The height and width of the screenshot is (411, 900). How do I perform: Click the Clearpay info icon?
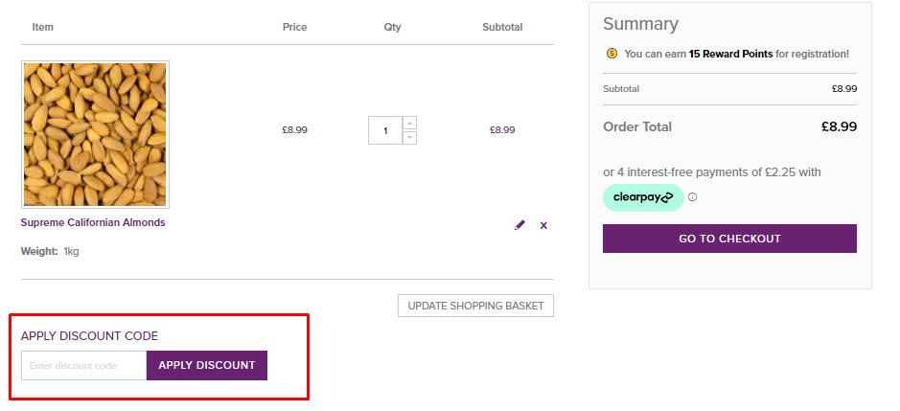pyautogui.click(x=692, y=197)
